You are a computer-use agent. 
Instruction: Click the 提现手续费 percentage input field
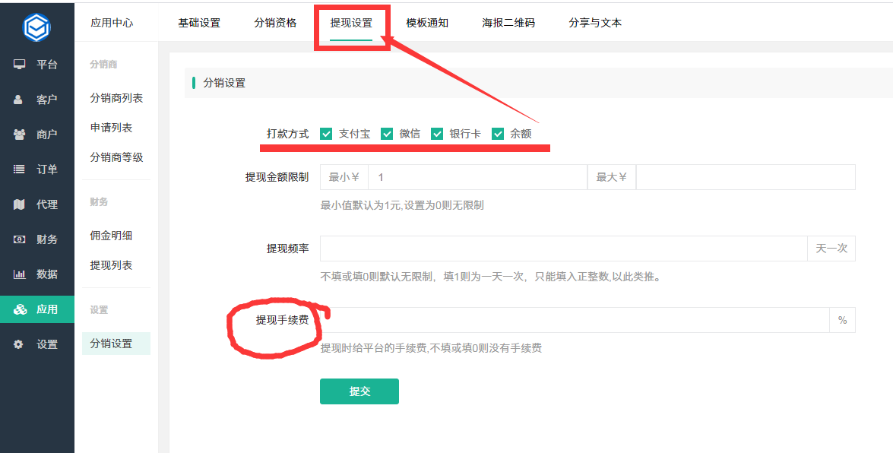click(575, 320)
